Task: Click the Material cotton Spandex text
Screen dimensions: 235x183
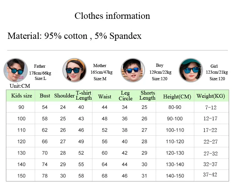Action: 75,36
